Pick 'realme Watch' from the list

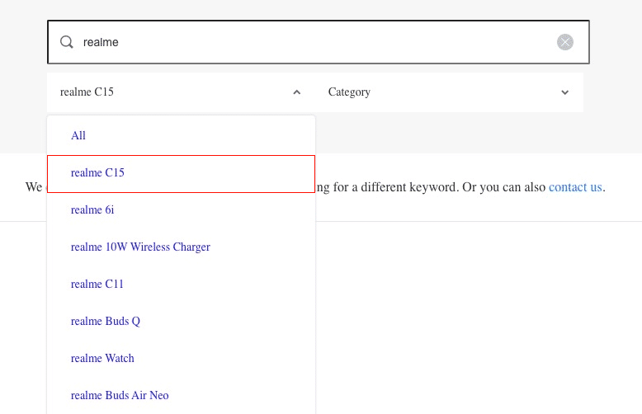pos(181,359)
